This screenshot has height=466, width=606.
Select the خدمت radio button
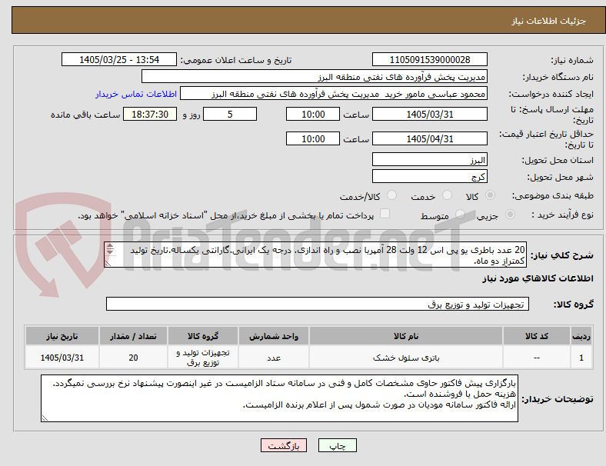coord(447,195)
